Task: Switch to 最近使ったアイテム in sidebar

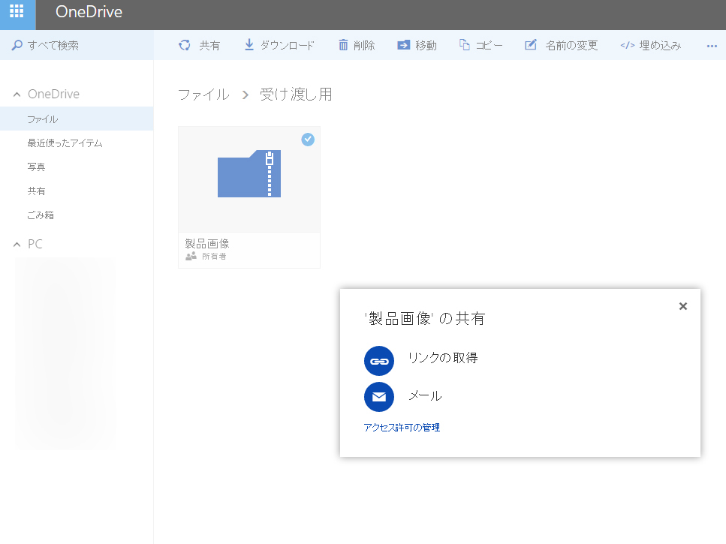Action: click(65, 143)
